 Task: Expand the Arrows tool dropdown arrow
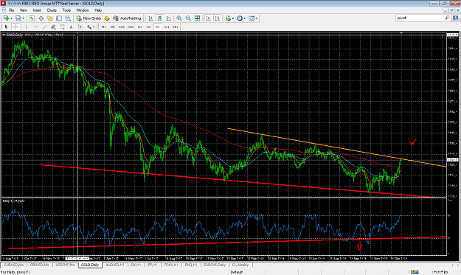coord(94,27)
